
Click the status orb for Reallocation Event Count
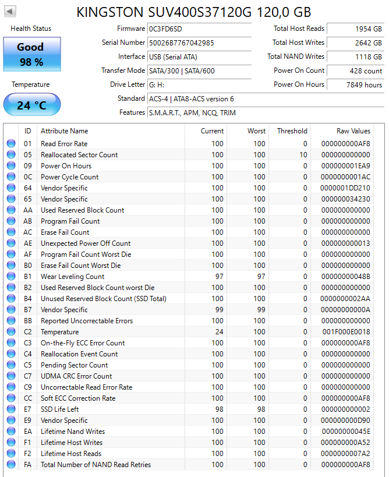[11, 354]
